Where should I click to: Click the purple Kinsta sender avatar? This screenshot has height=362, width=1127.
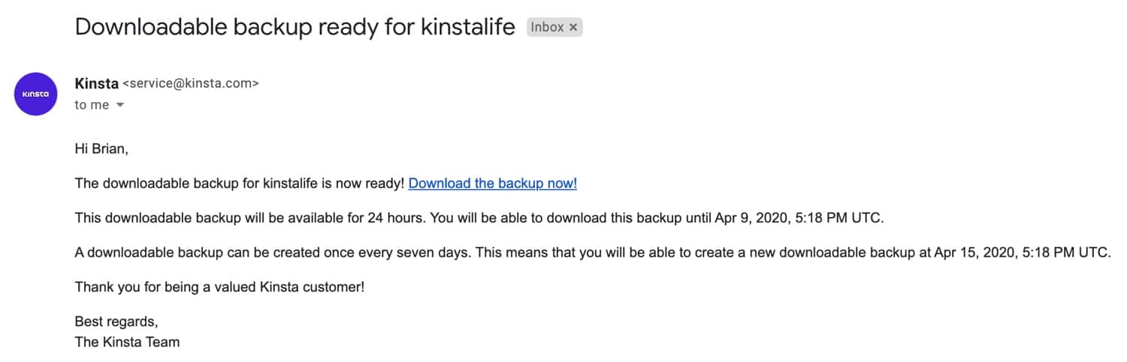[x=36, y=94]
